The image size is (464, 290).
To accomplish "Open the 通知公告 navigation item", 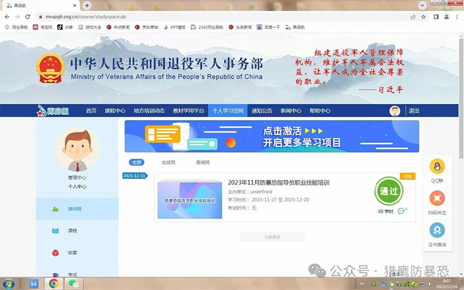I will 262,111.
